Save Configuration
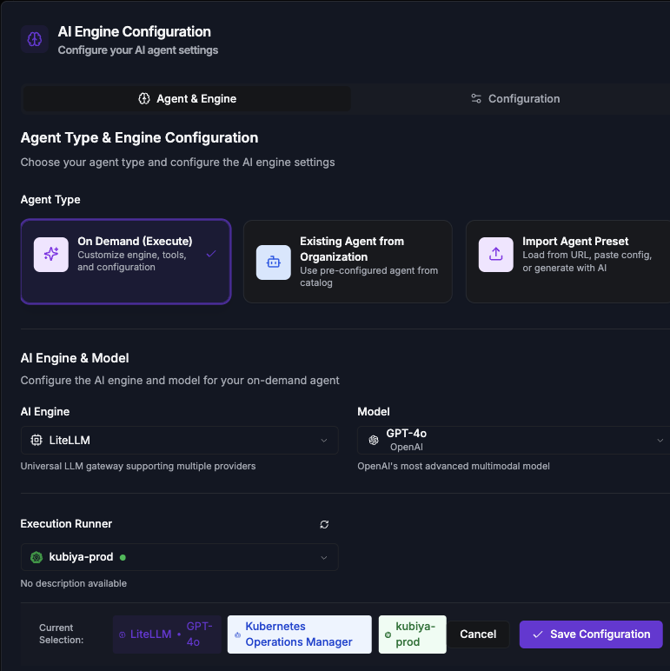 [591, 634]
